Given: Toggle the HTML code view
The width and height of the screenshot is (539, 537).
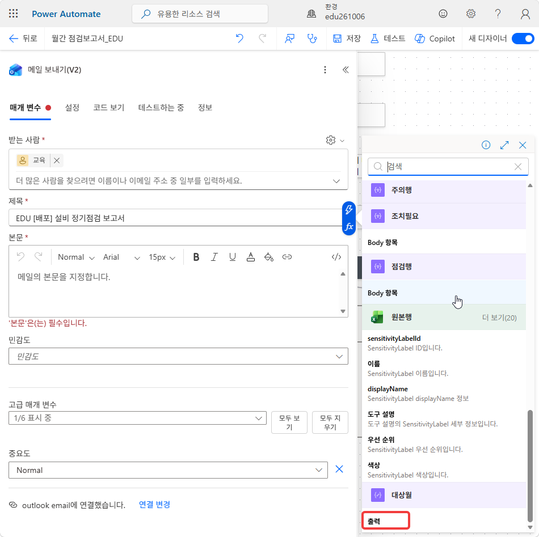Looking at the screenshot, I should click(336, 257).
